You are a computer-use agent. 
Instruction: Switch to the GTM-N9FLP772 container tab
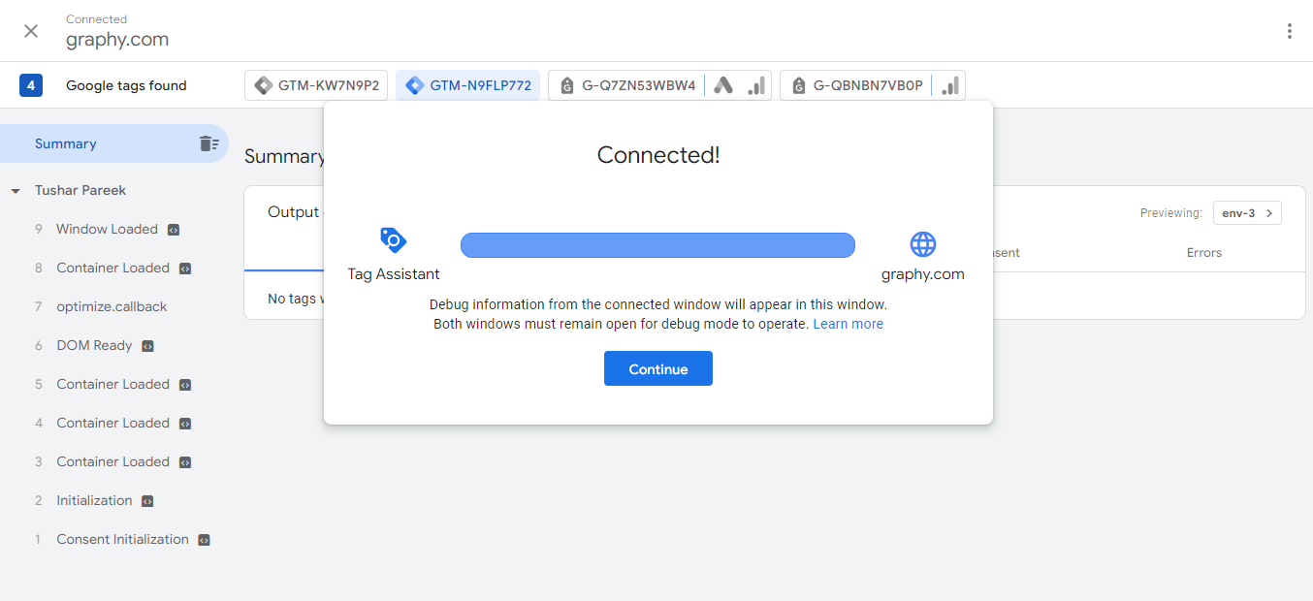(x=467, y=85)
